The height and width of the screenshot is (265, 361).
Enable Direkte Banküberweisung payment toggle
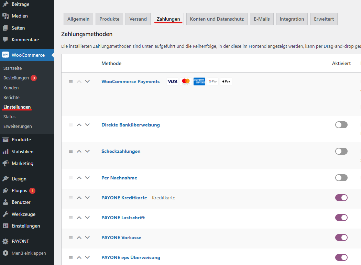[341, 125]
